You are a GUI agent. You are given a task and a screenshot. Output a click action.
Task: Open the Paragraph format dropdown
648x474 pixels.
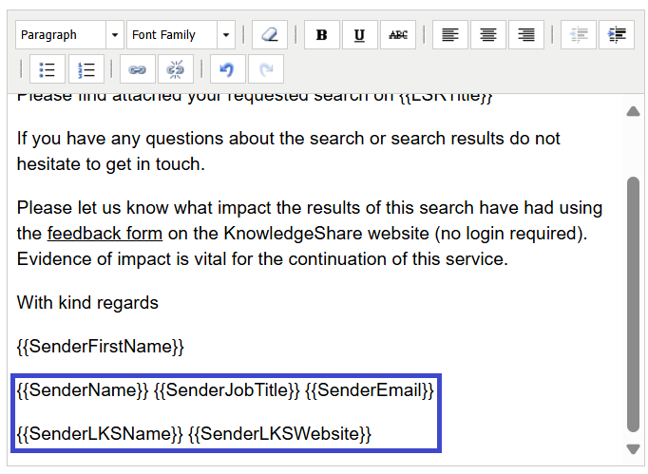(x=70, y=35)
